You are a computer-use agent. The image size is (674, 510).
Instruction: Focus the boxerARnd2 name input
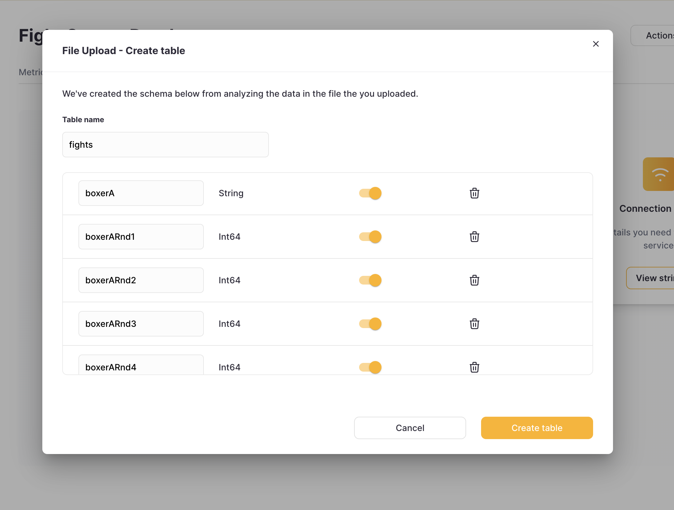[x=141, y=280]
